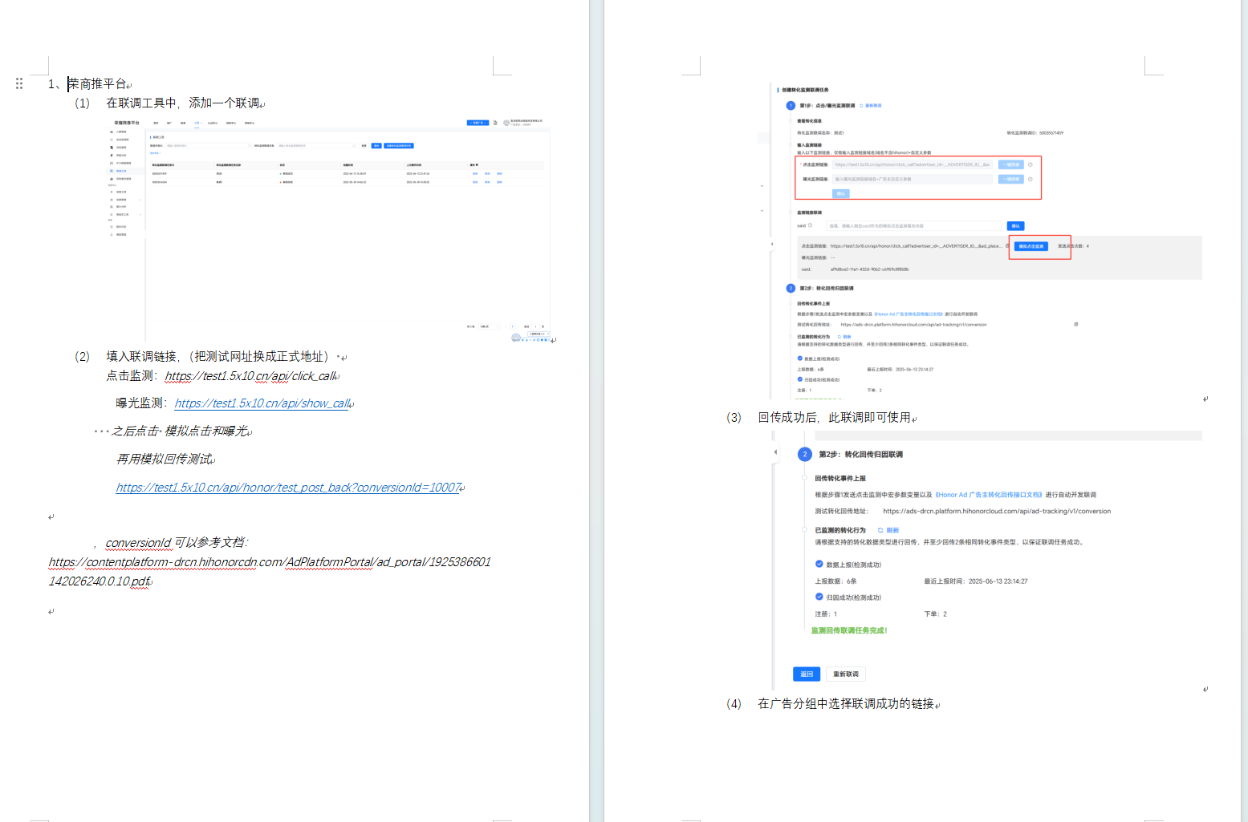Click the refresh icon next to 已监测的转化行为
Image resolution: width=1248 pixels, height=822 pixels.
point(880,530)
